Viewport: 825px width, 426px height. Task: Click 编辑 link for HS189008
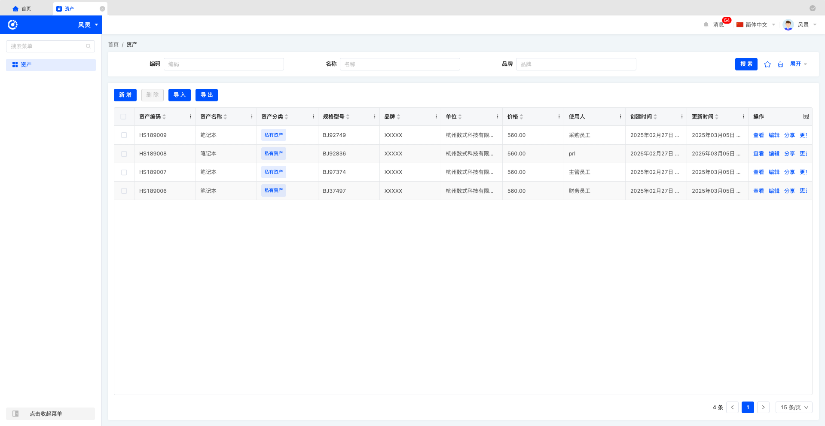coord(774,154)
